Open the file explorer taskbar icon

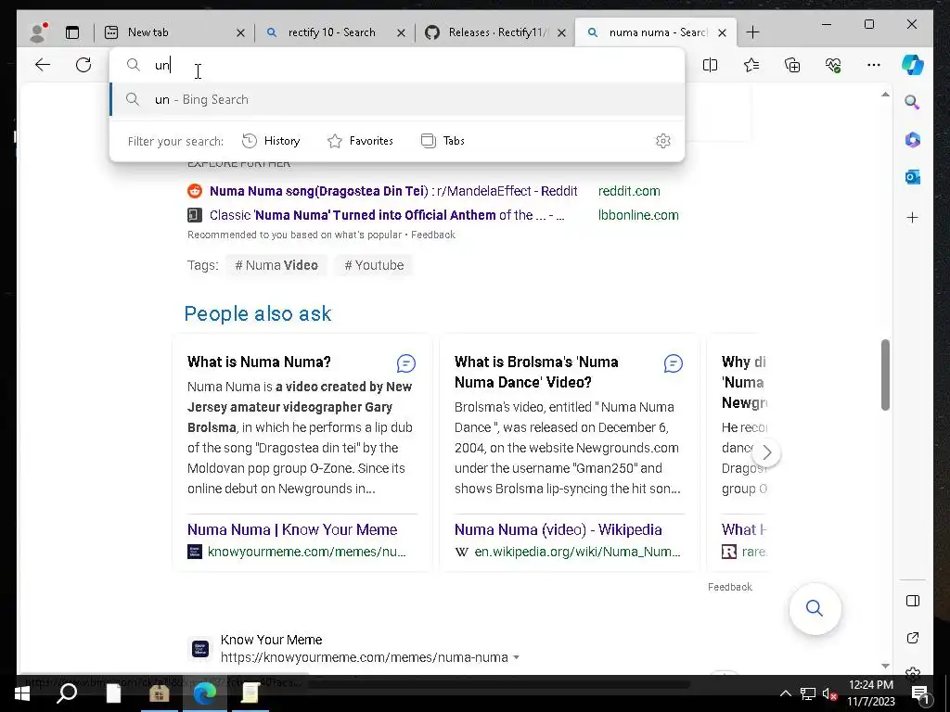click(x=159, y=693)
